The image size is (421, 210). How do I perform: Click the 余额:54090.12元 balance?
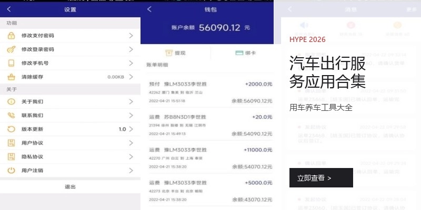tap(252, 134)
